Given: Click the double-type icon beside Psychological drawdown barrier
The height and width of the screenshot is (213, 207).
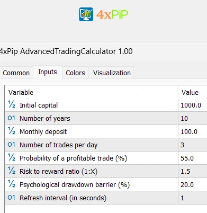Looking at the screenshot, I should (x=12, y=184).
